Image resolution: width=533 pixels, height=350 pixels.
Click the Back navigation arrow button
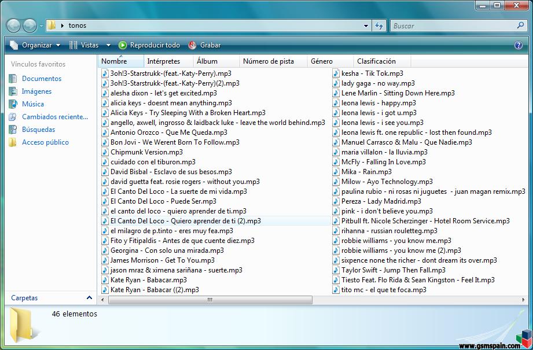13,25
